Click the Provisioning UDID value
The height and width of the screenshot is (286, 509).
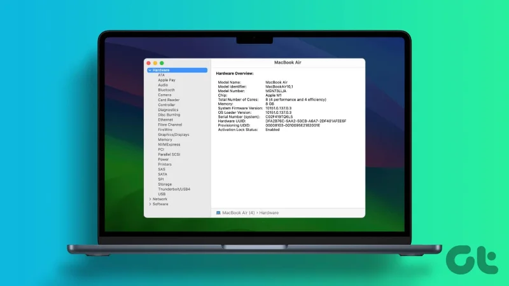[x=293, y=125]
